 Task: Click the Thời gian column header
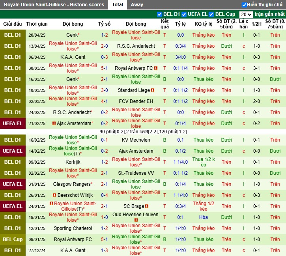tap(37, 24)
